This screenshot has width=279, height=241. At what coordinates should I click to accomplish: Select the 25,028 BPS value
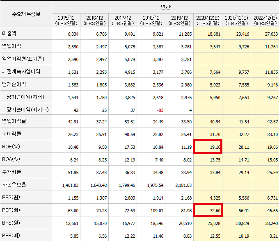coord(214,223)
